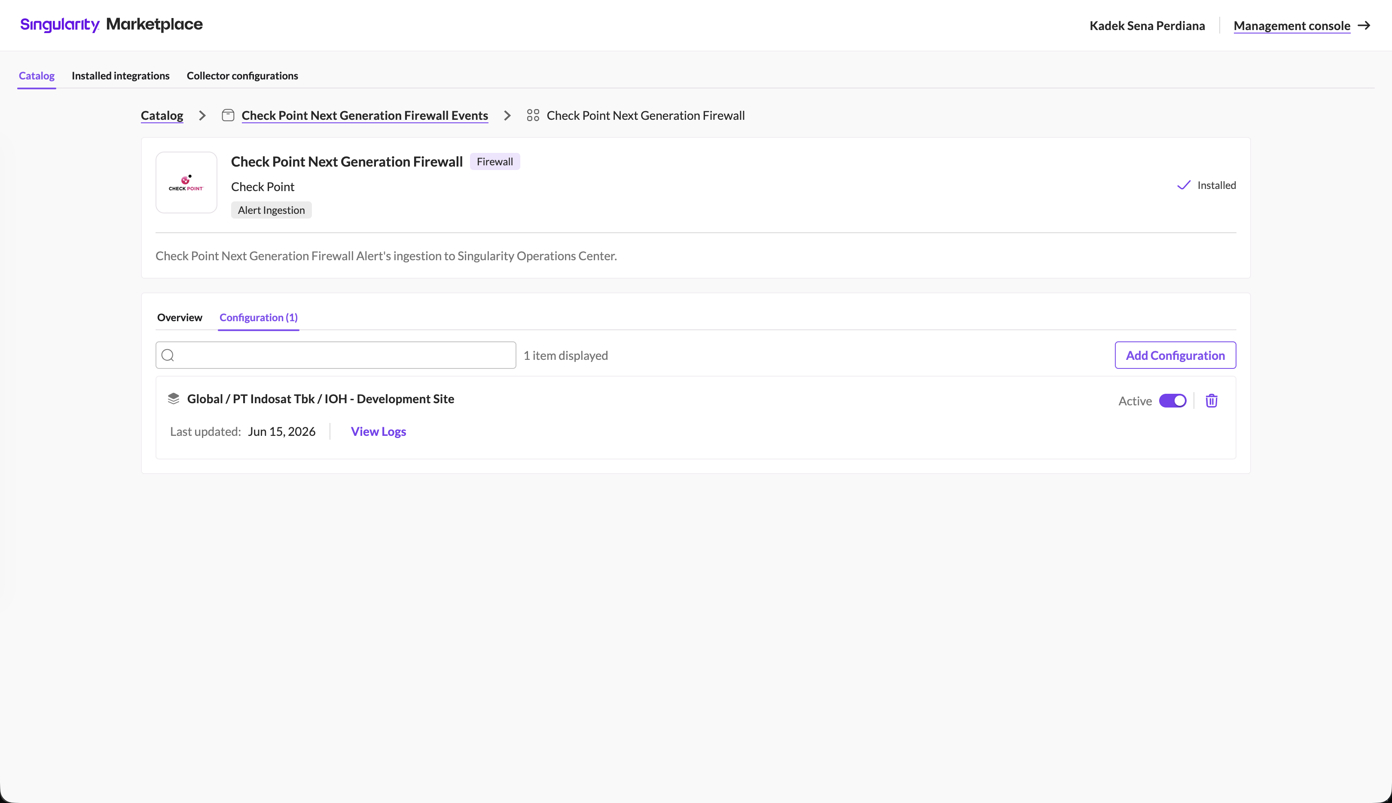Go to Check Point Next Generation Firewall Events breadcrumb

pyautogui.click(x=365, y=115)
